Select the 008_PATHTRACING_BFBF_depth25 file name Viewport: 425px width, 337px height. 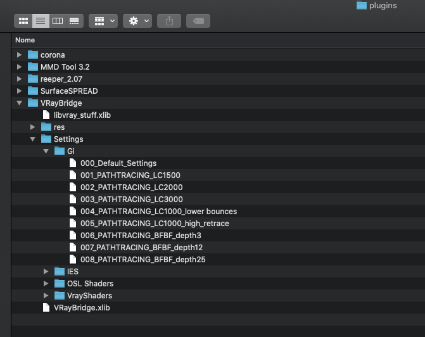[143, 260]
